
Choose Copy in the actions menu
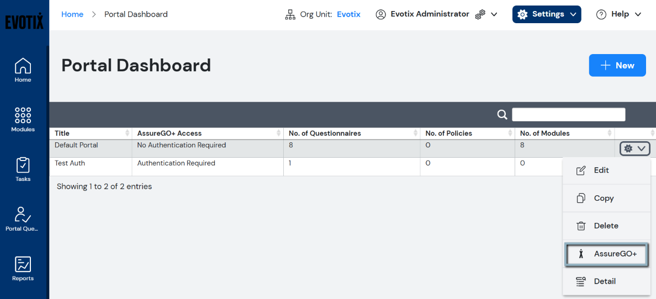pyautogui.click(x=604, y=198)
